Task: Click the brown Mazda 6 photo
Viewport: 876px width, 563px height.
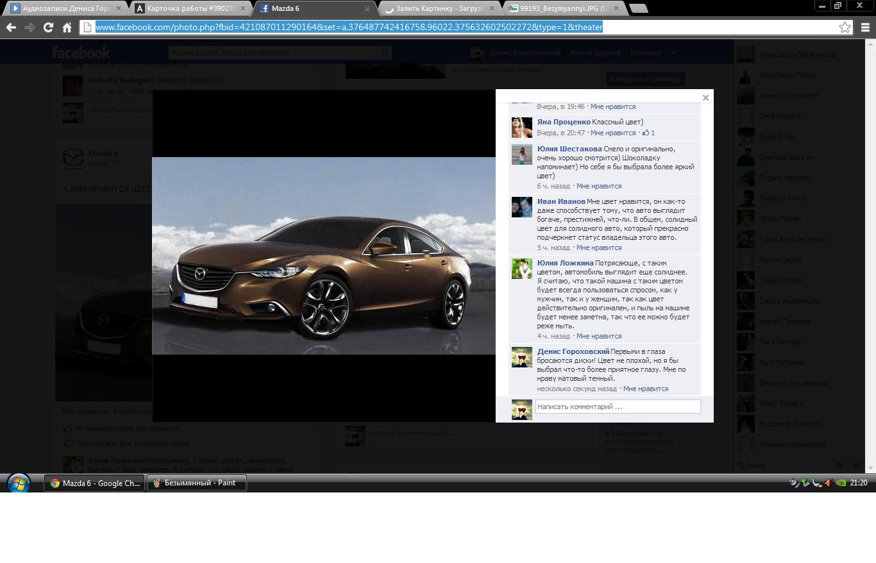Action: coord(324,256)
